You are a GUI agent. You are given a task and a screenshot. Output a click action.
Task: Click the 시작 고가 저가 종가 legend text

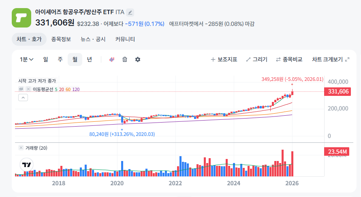(x=37, y=81)
